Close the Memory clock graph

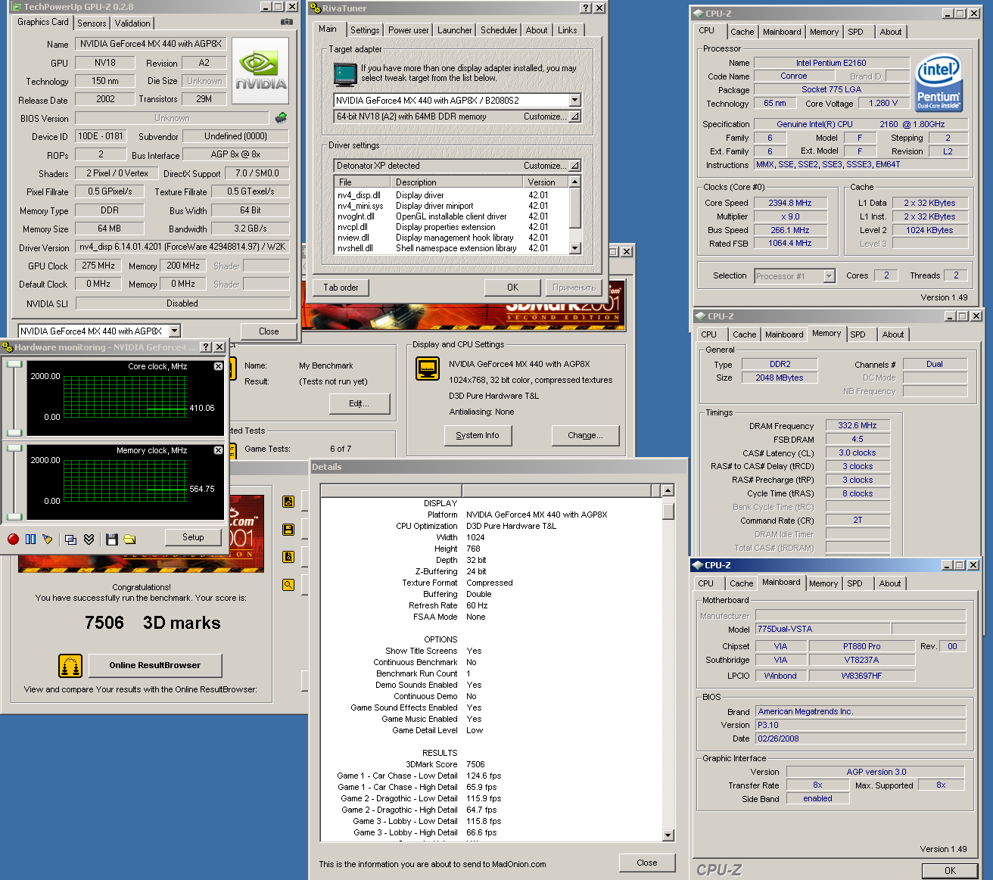[x=218, y=450]
